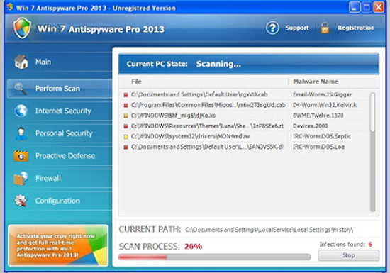Click the scan progress bar
This screenshot has height=273, width=390.
(x=214, y=257)
